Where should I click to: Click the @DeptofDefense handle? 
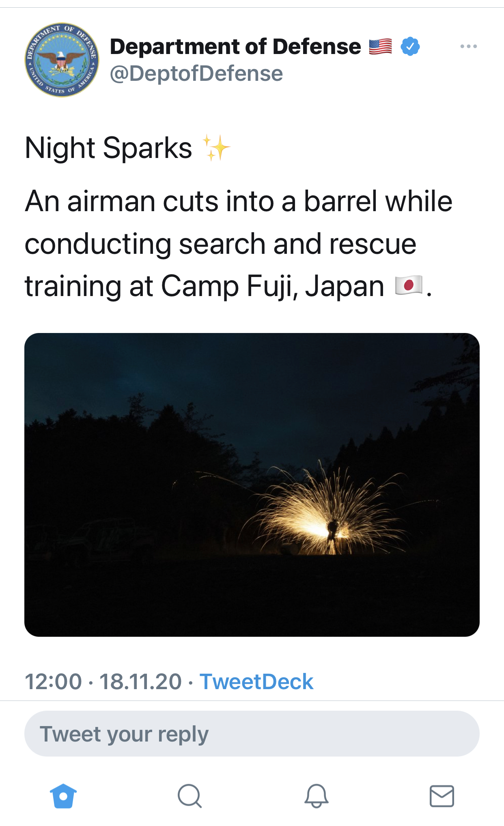[x=196, y=74]
